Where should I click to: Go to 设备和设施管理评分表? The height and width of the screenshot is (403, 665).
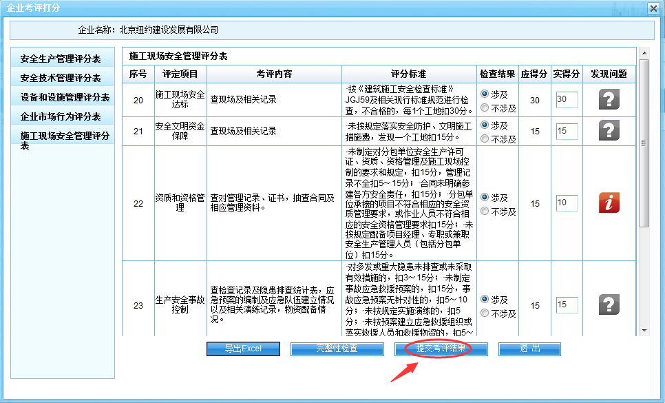pyautogui.click(x=65, y=97)
